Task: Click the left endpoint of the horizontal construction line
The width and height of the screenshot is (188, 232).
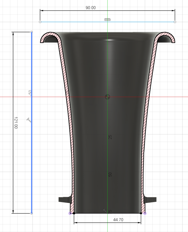Action: (40, 22)
